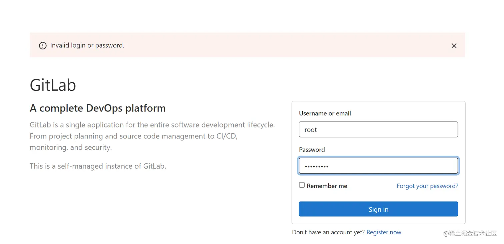
Task: Open the "Forgot your password?" link
Action: click(x=427, y=186)
